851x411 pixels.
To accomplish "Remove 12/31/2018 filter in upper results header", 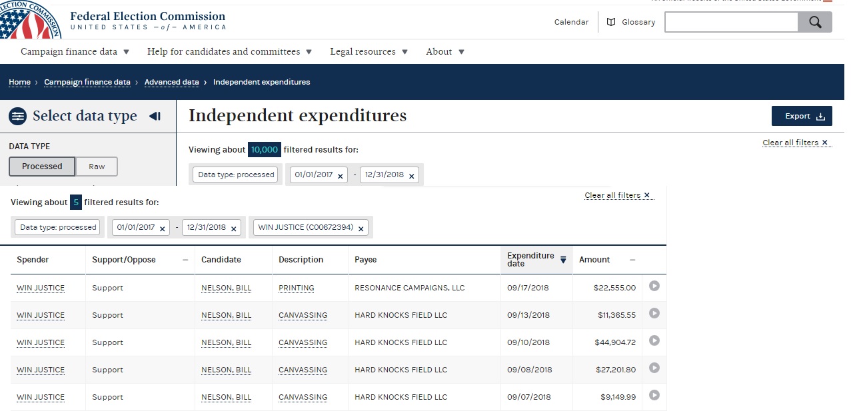I will pyautogui.click(x=412, y=177).
